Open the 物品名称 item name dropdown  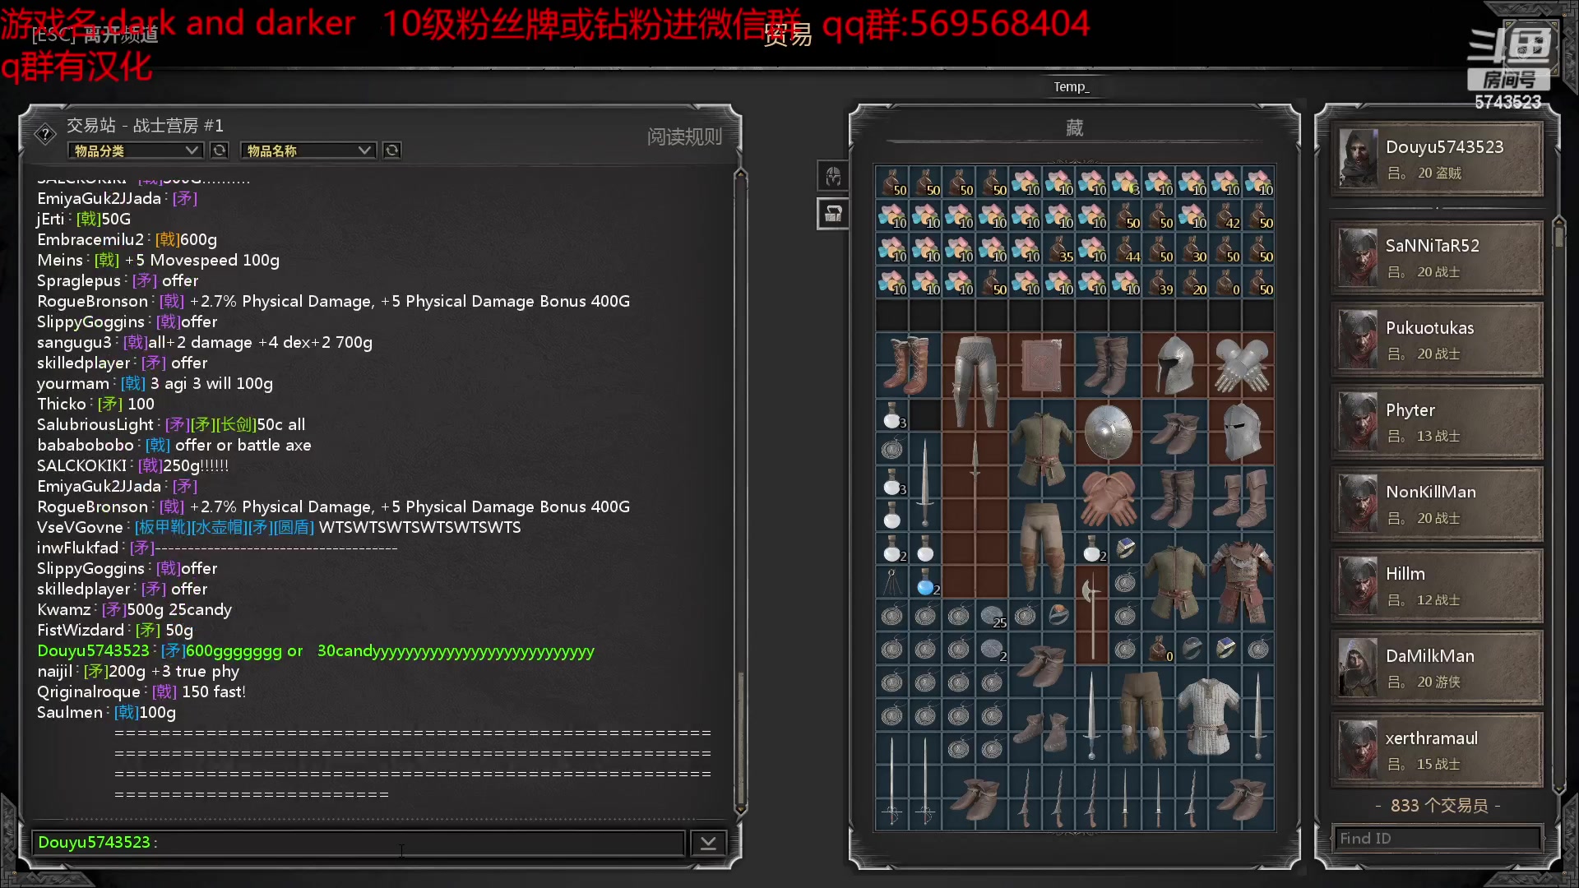[308, 150]
